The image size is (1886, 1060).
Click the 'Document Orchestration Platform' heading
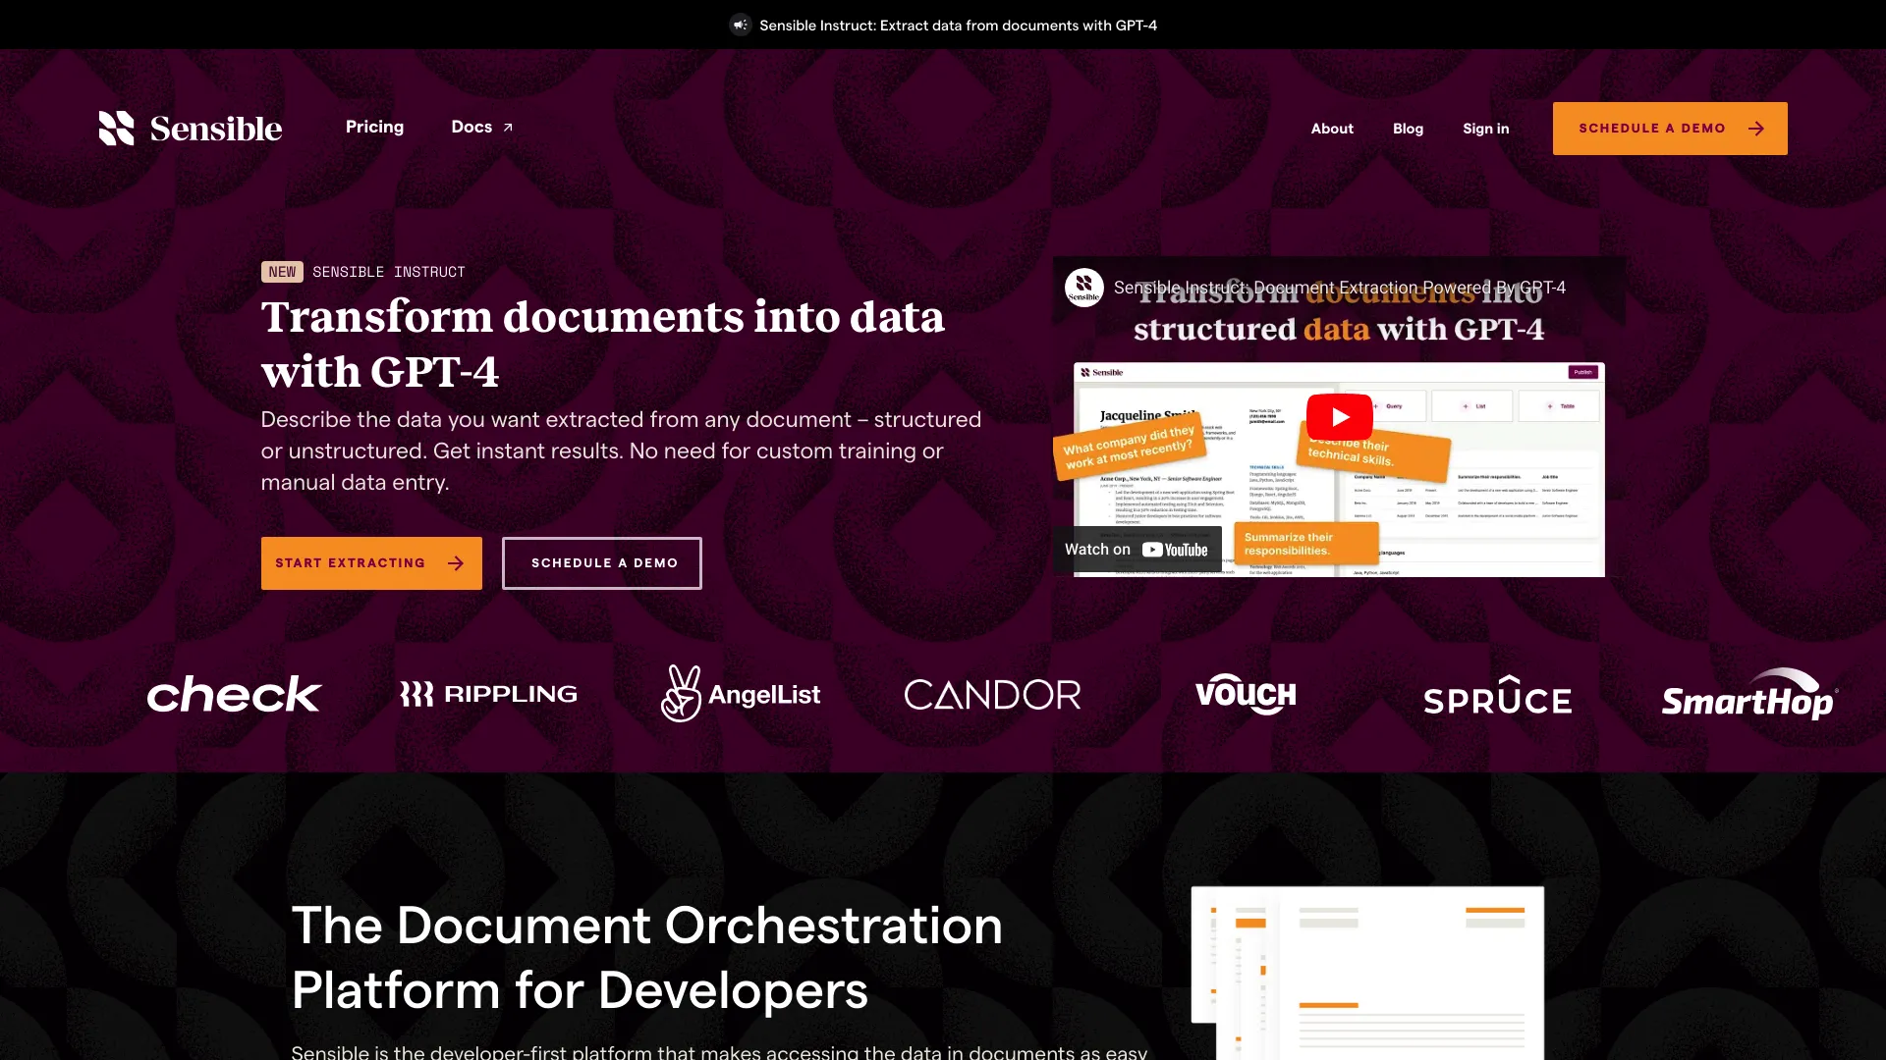pyautogui.click(x=647, y=957)
